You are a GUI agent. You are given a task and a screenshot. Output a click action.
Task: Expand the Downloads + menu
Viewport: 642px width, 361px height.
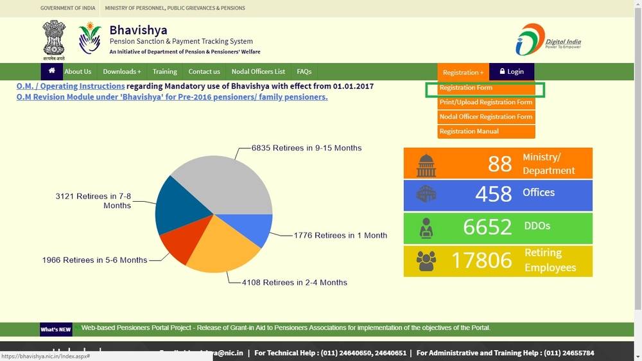click(x=121, y=72)
